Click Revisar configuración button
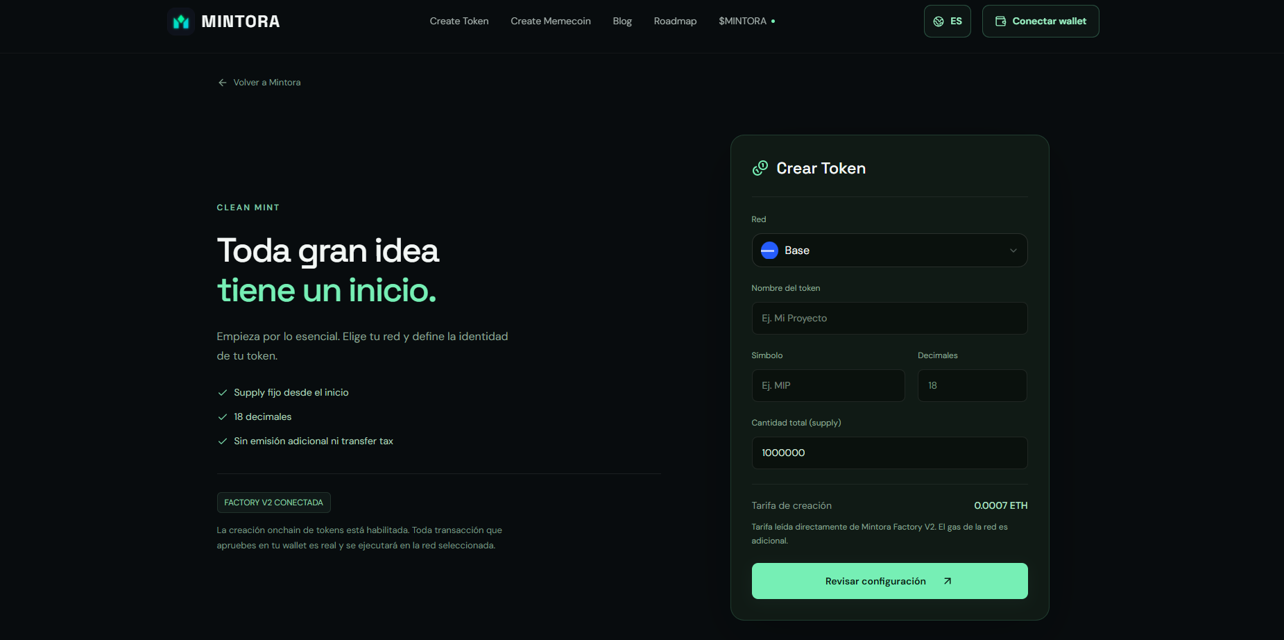1284x640 pixels. 889,581
